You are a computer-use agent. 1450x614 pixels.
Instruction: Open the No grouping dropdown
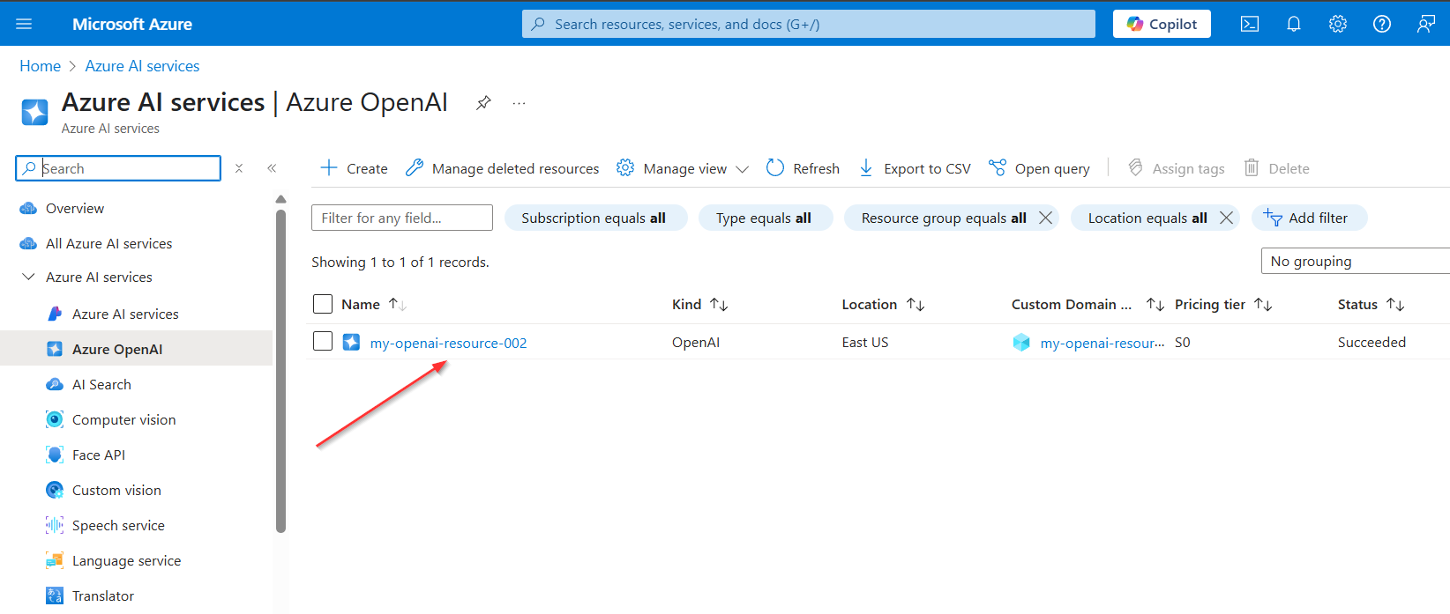tap(1356, 261)
